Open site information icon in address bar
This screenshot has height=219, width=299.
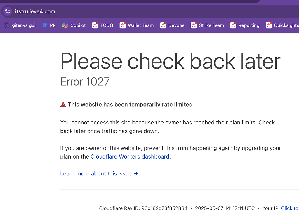tap(8, 11)
